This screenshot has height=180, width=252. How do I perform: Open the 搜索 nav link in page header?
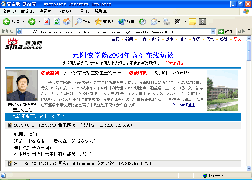[169, 39]
